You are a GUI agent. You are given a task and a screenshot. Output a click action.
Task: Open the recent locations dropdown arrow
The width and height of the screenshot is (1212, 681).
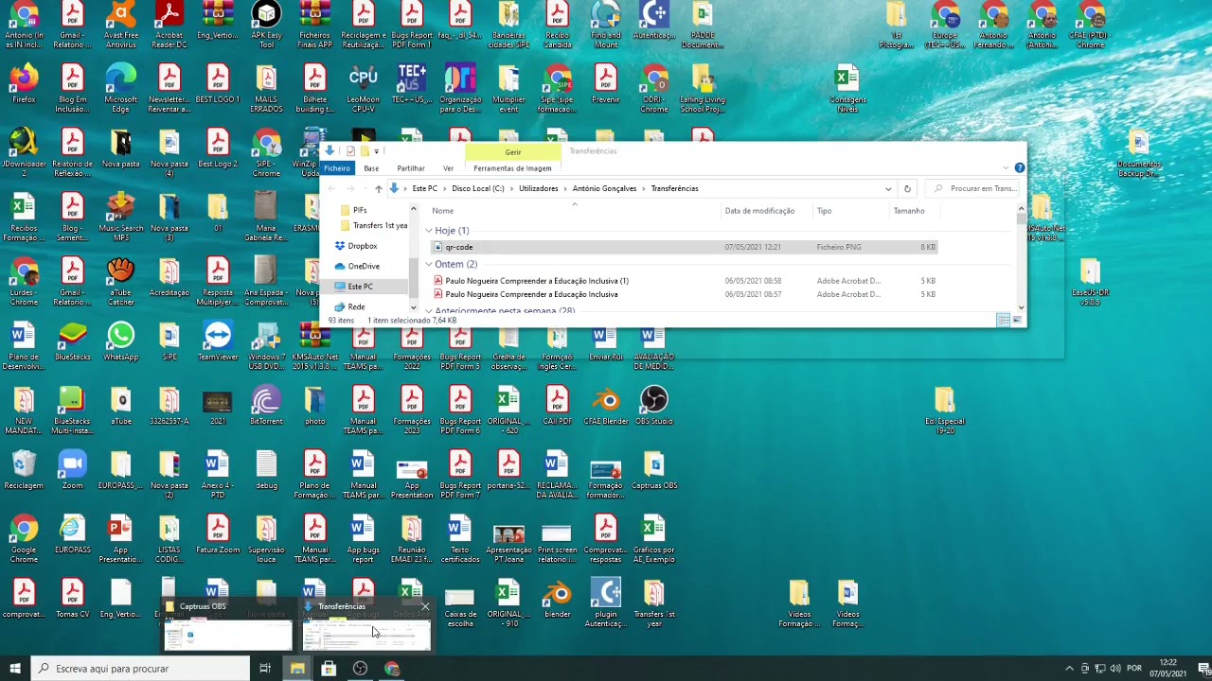(365, 188)
